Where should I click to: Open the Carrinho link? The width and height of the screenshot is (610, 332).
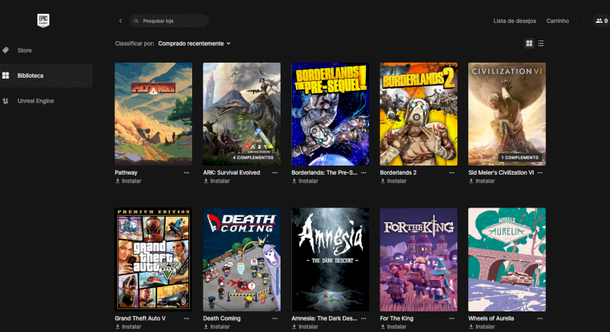coord(557,21)
